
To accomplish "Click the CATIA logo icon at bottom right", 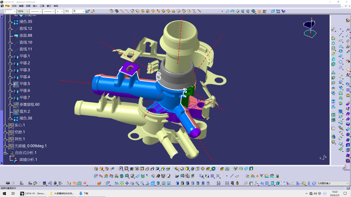I will pyautogui.click(x=346, y=168).
